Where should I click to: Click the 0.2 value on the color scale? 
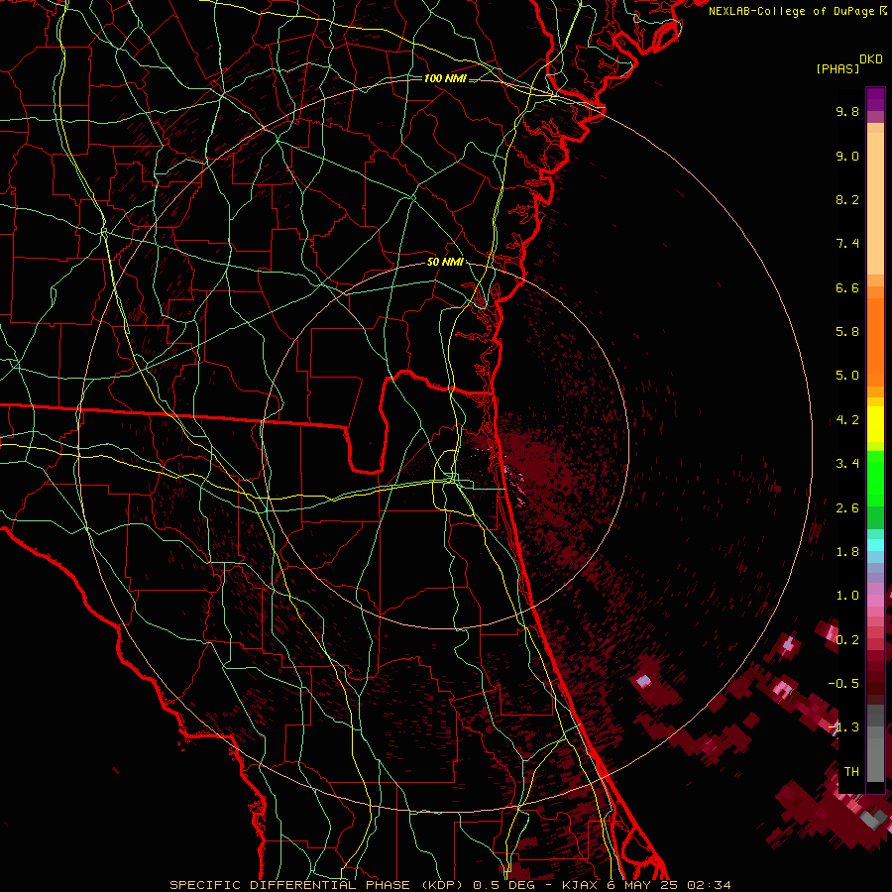tap(847, 640)
